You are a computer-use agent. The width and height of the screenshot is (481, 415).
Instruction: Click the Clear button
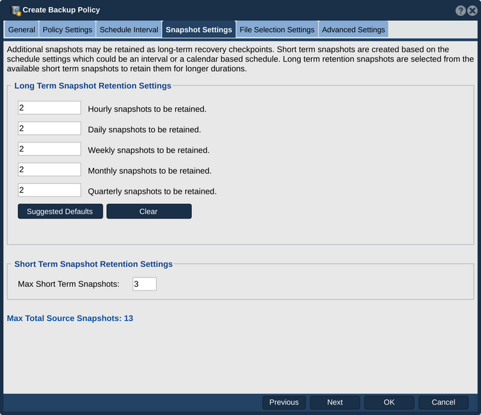(x=149, y=212)
